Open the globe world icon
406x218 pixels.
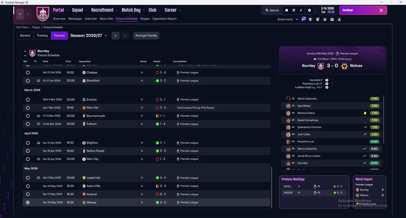294,10
